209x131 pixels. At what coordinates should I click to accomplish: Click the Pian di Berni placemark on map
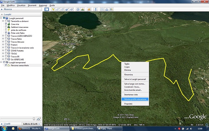point(63,44)
